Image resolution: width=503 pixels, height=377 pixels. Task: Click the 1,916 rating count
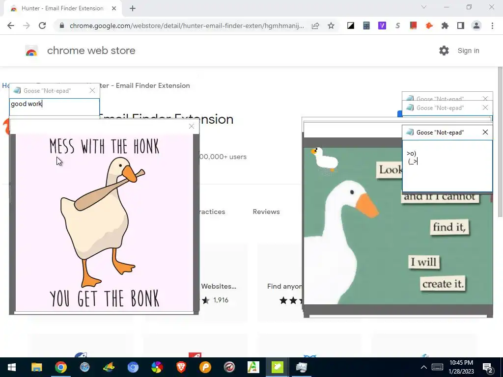[x=221, y=300]
